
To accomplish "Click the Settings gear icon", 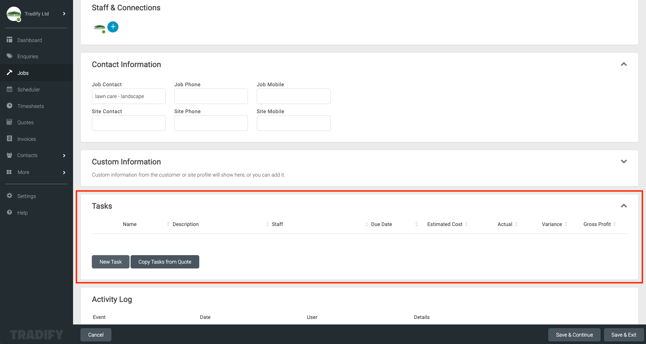I will point(9,196).
